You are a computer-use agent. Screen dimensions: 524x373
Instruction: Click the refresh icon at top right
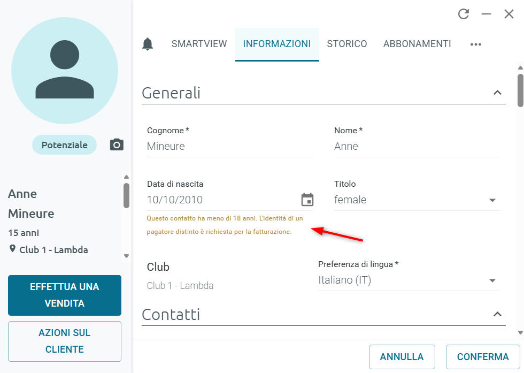[x=464, y=14]
